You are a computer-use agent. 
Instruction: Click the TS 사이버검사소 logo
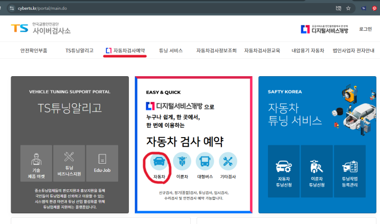(41, 28)
